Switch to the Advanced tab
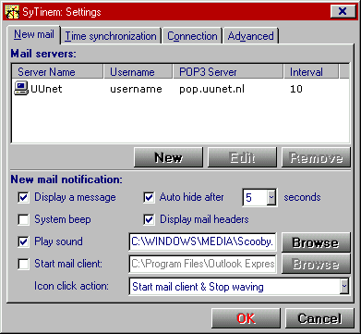This screenshot has width=361, height=334. (x=250, y=36)
